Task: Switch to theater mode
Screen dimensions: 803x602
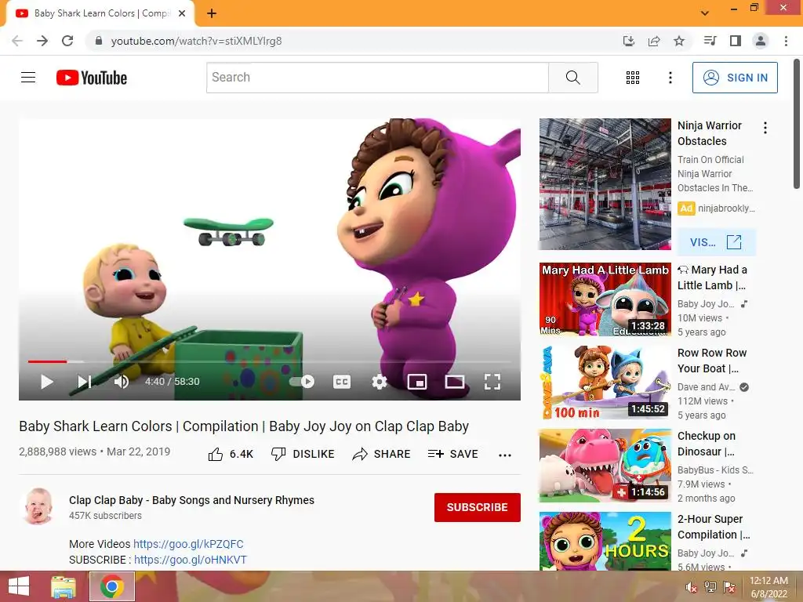Action: tap(454, 382)
